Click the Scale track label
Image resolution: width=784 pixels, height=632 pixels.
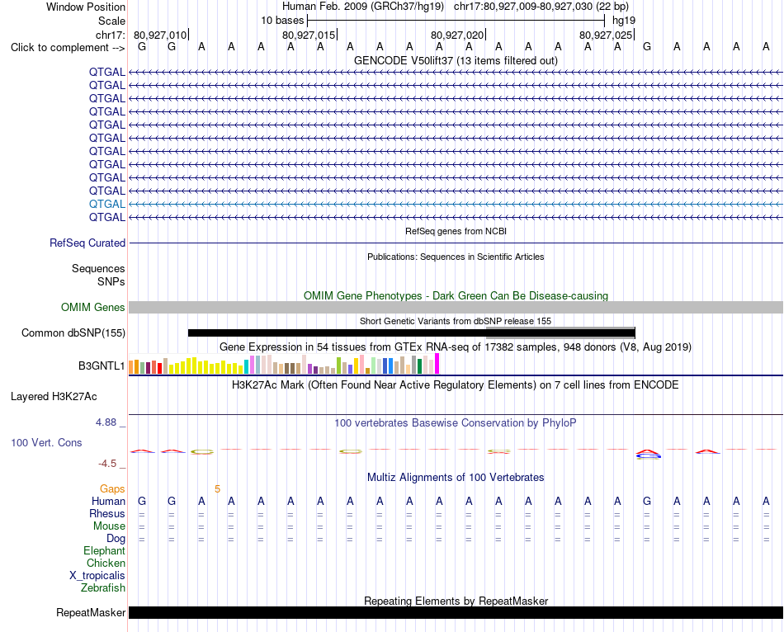111,21
